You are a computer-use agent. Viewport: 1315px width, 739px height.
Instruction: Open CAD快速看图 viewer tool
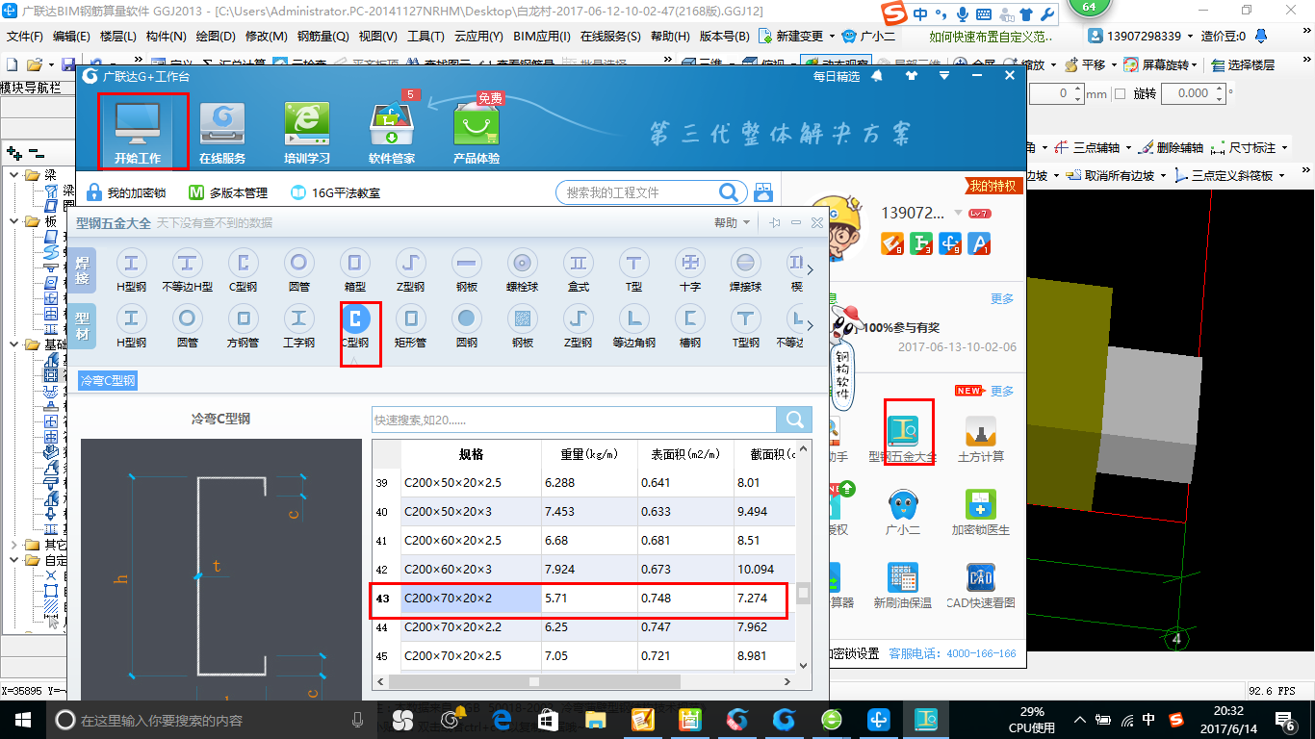point(981,586)
